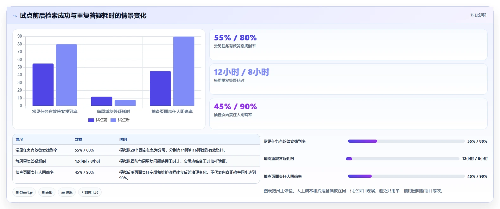This screenshot has height=209, width=500.
Task: Click table cell 55% / 80%
Action: coord(84,150)
